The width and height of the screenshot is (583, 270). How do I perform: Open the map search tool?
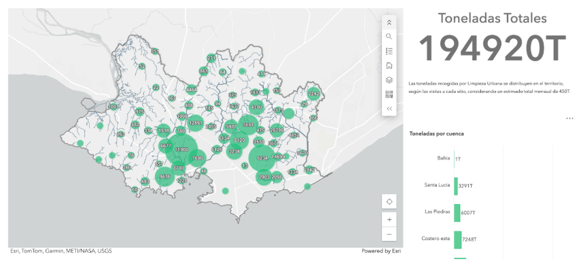(389, 37)
